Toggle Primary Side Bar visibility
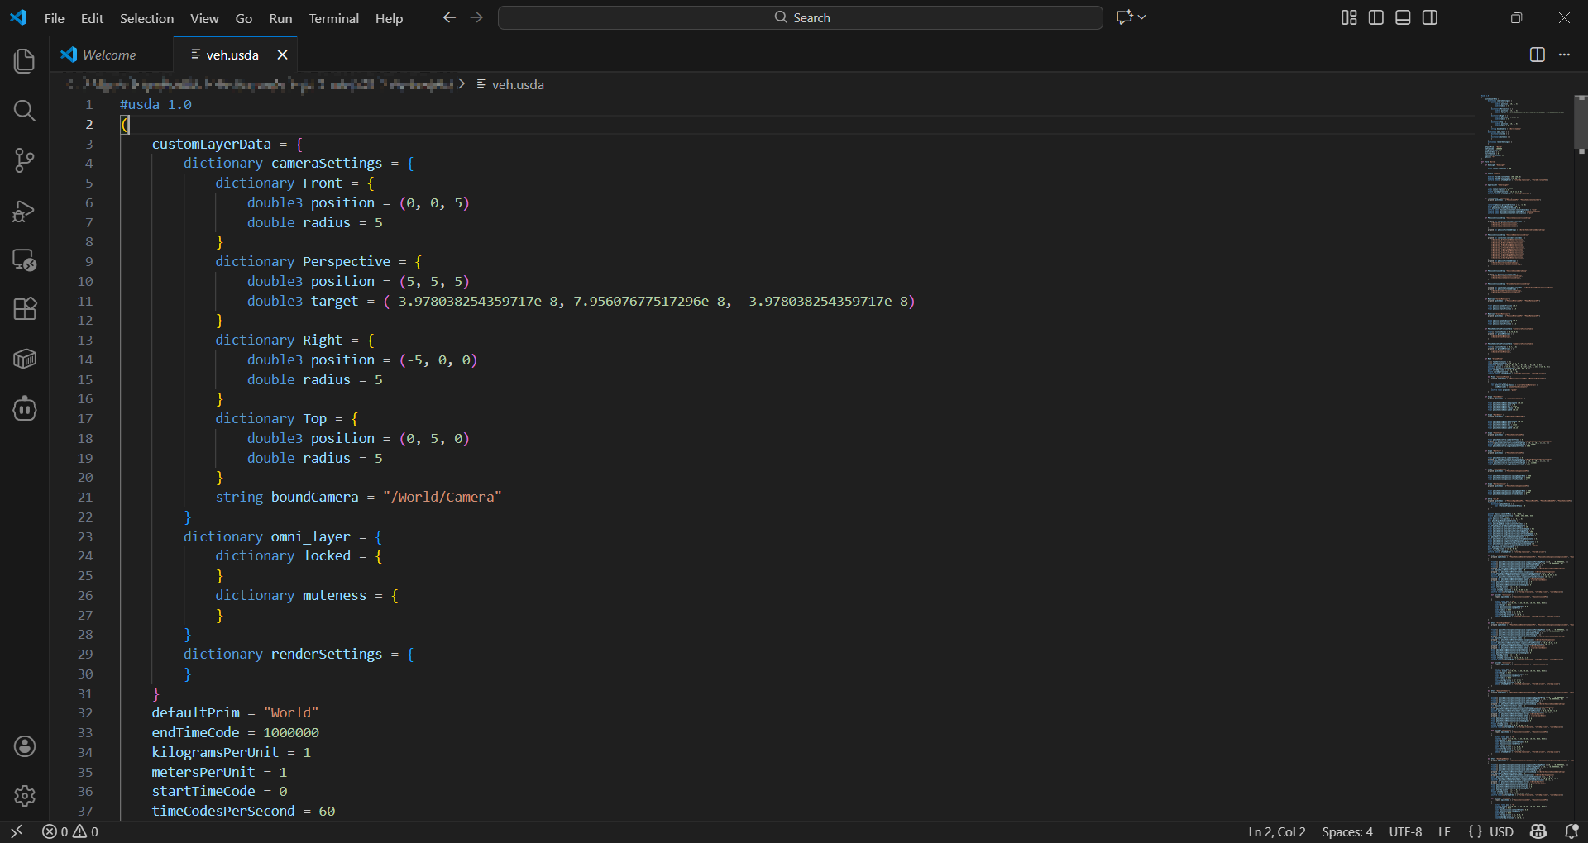 [x=1376, y=17]
